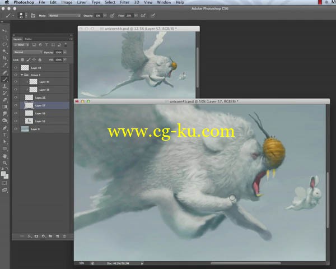
Task: Select the Hand tool
Action: (4, 156)
